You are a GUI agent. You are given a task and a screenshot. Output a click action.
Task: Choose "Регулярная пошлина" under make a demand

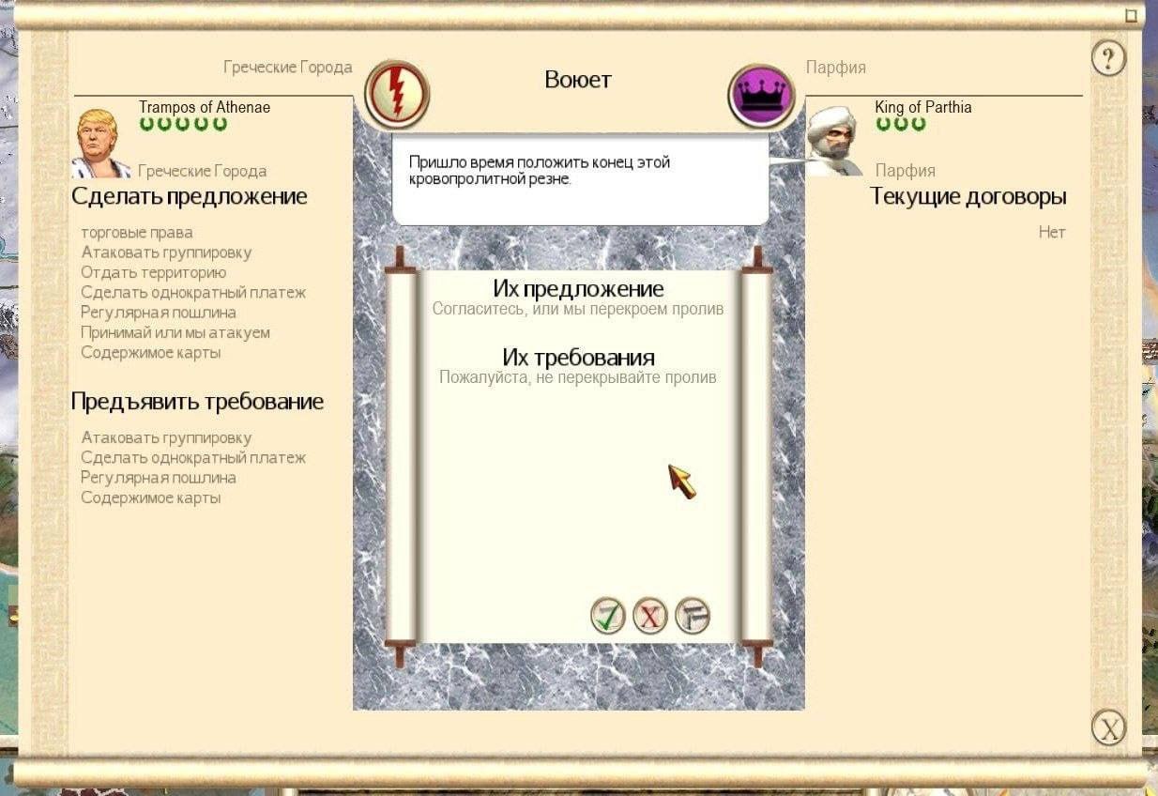pos(159,478)
